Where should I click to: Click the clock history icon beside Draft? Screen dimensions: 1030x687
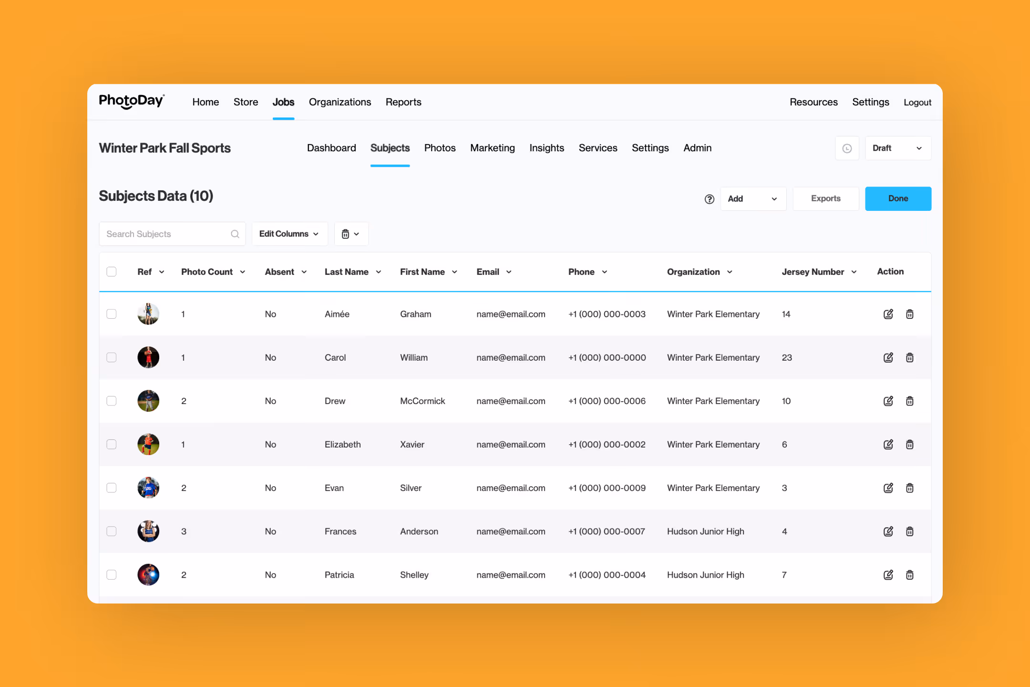(847, 148)
